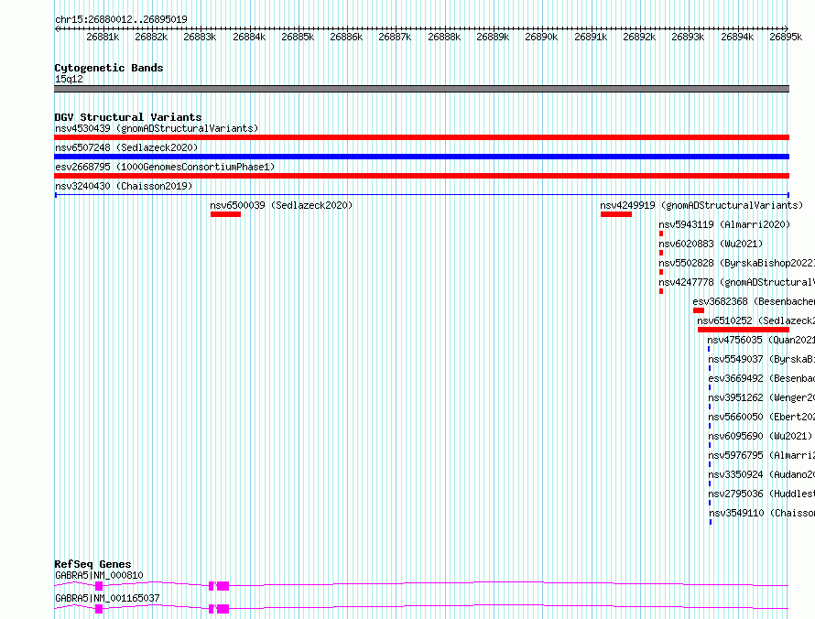
Task: Click the chr15:26880012..26895019 region label
Action: pos(121,19)
